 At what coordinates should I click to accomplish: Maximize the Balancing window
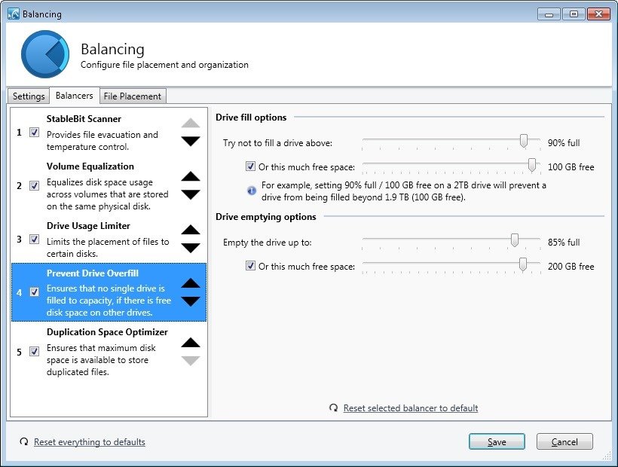click(x=574, y=14)
